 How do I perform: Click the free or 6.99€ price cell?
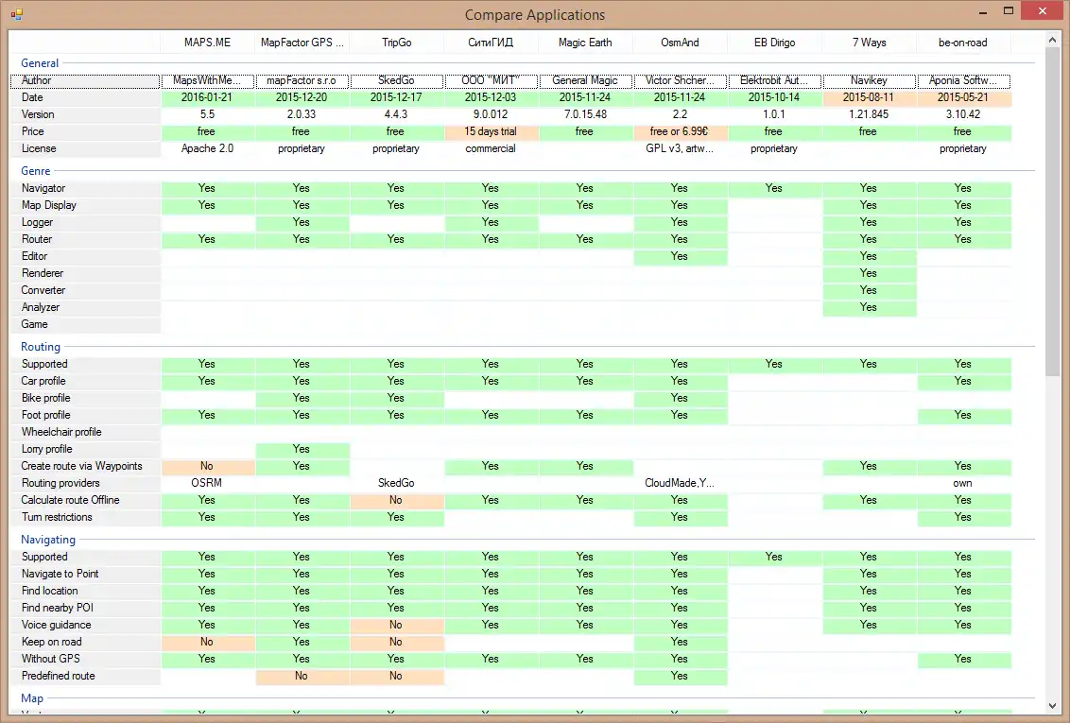[x=680, y=131]
